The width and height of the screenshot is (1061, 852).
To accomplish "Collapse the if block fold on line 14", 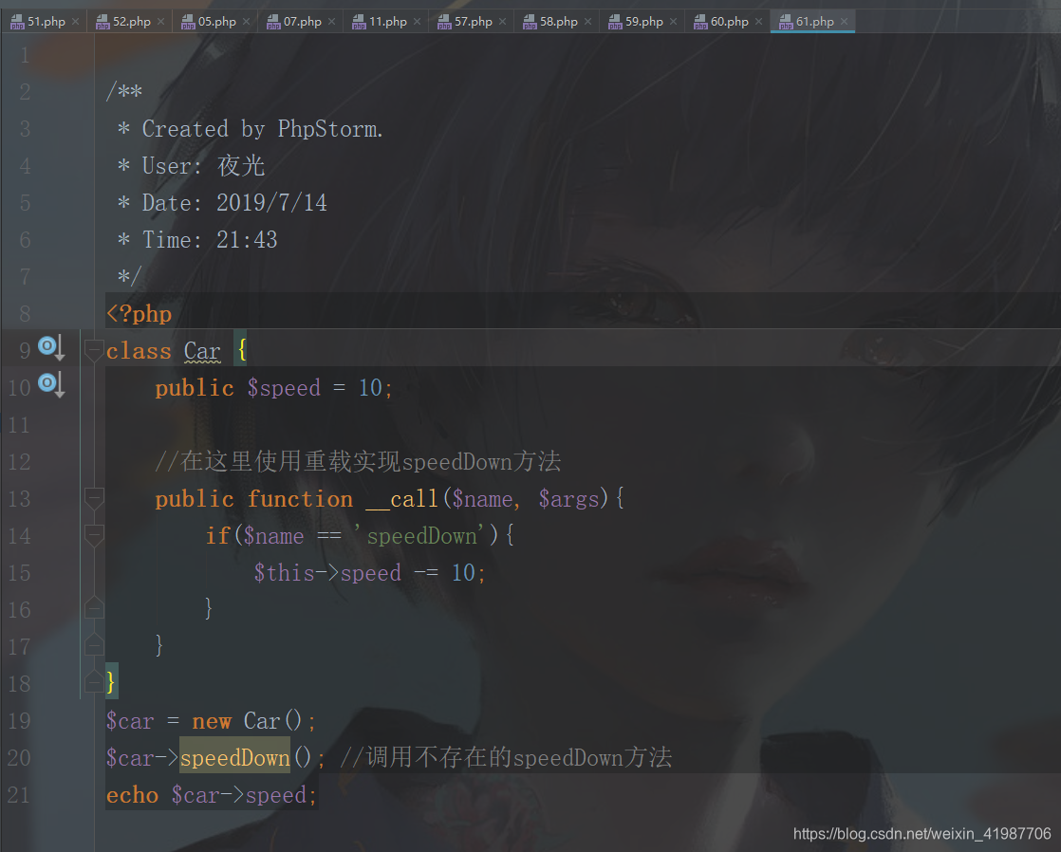I will 93,536.
